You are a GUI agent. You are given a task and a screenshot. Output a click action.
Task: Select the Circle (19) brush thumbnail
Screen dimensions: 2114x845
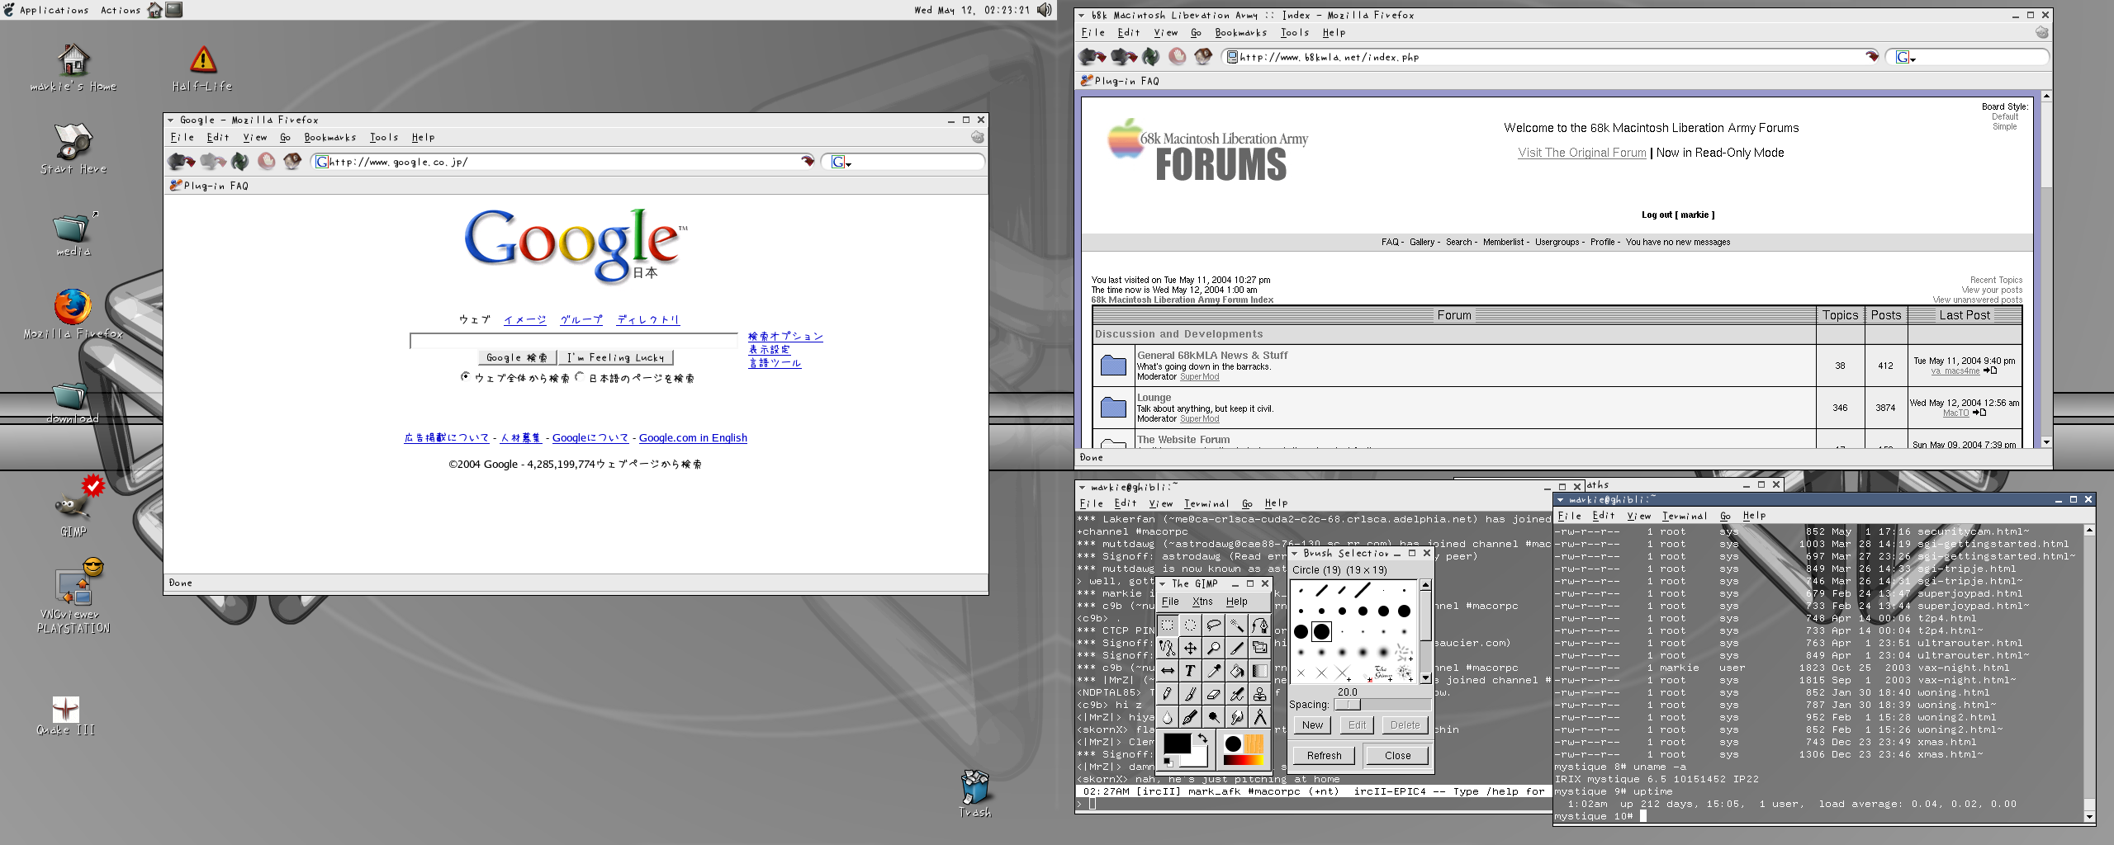click(x=1321, y=631)
